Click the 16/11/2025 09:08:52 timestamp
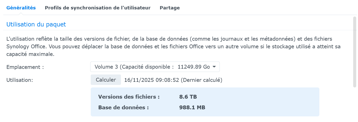This screenshot has height=122, width=358. pos(151,80)
